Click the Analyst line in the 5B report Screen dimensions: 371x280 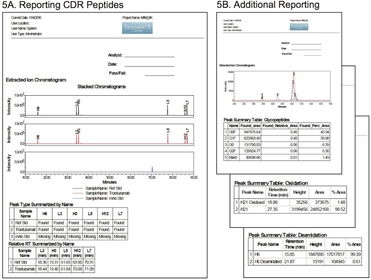pos(306,44)
